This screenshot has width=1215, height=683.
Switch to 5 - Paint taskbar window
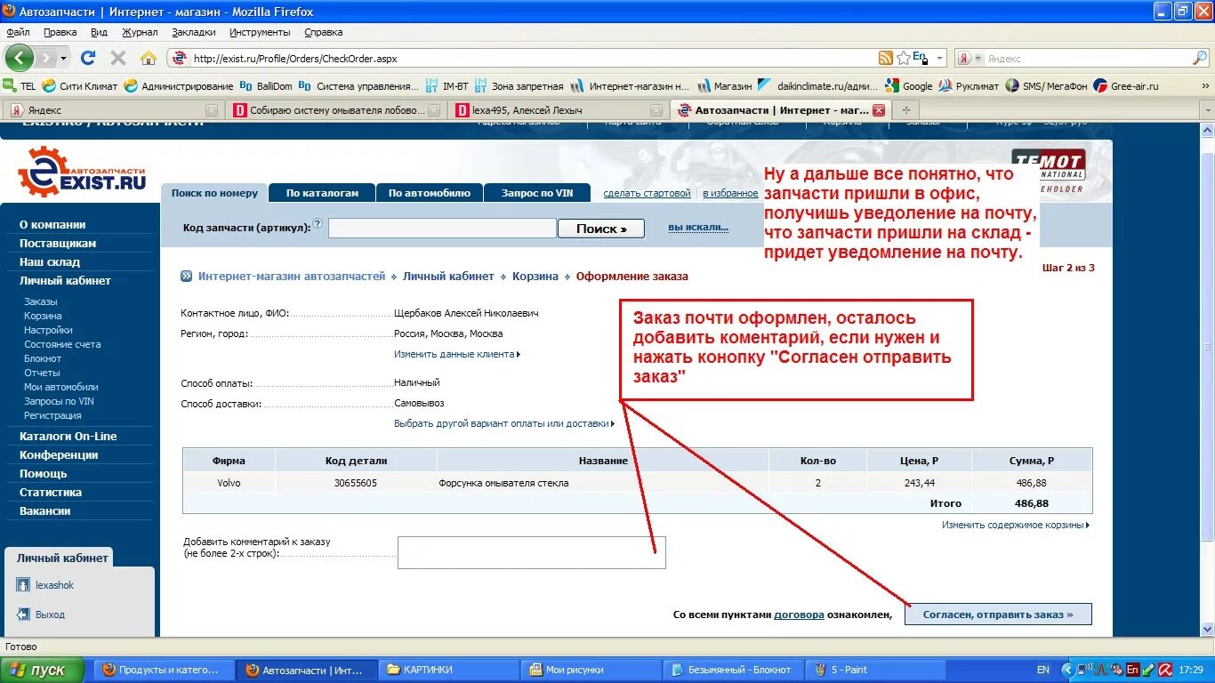coord(875,670)
